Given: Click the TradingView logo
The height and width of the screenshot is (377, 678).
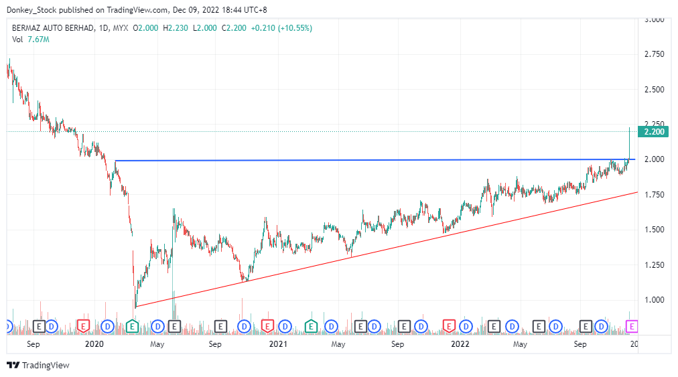Looking at the screenshot, I should (x=38, y=366).
